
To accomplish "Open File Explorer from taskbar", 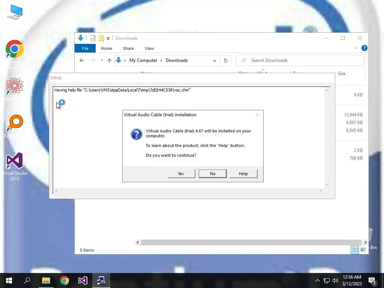I will point(46,280).
